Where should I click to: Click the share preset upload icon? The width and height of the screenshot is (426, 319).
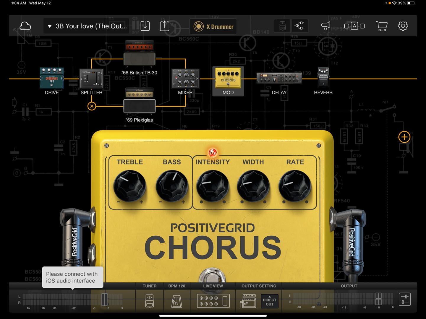click(x=165, y=26)
